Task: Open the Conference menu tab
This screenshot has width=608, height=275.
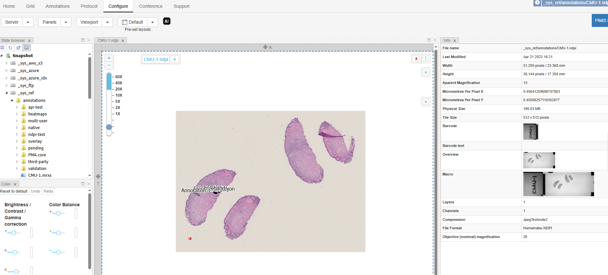Action: point(151,6)
